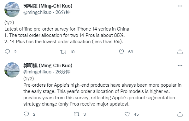Like the first tweet with 69 likes
This screenshot has height=121, width=189.
coord(121,52)
